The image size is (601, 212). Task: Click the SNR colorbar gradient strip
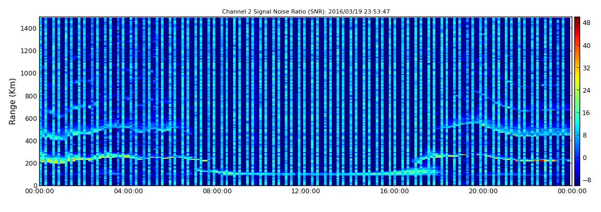tap(577, 101)
